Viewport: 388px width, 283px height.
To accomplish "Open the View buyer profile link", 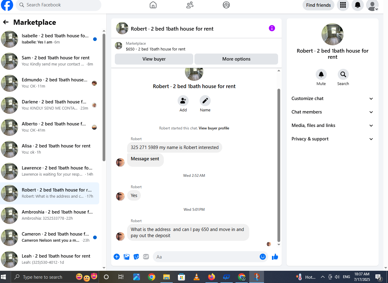I will [214, 128].
